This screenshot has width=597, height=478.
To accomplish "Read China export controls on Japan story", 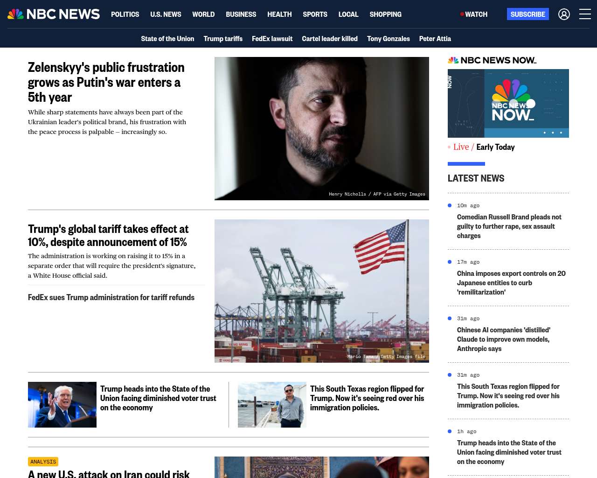I will click(x=511, y=283).
